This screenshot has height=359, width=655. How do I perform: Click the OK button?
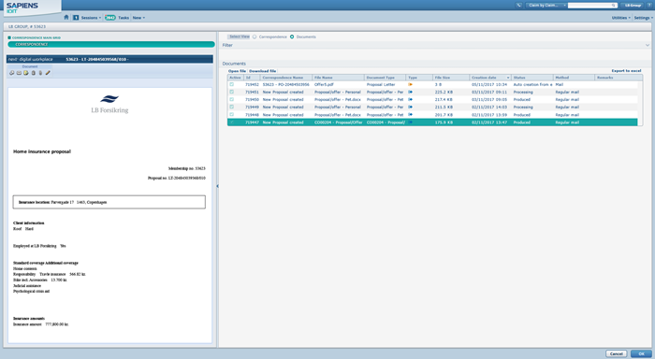click(641, 353)
